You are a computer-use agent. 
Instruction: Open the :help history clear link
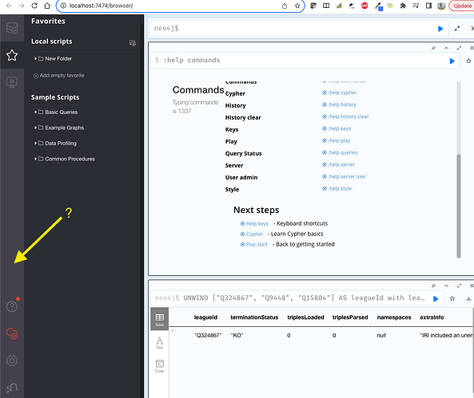coord(345,116)
